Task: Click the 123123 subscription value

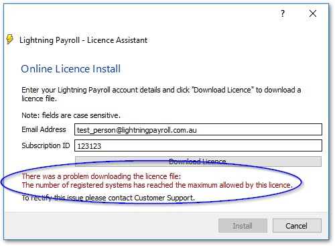Action: point(89,146)
